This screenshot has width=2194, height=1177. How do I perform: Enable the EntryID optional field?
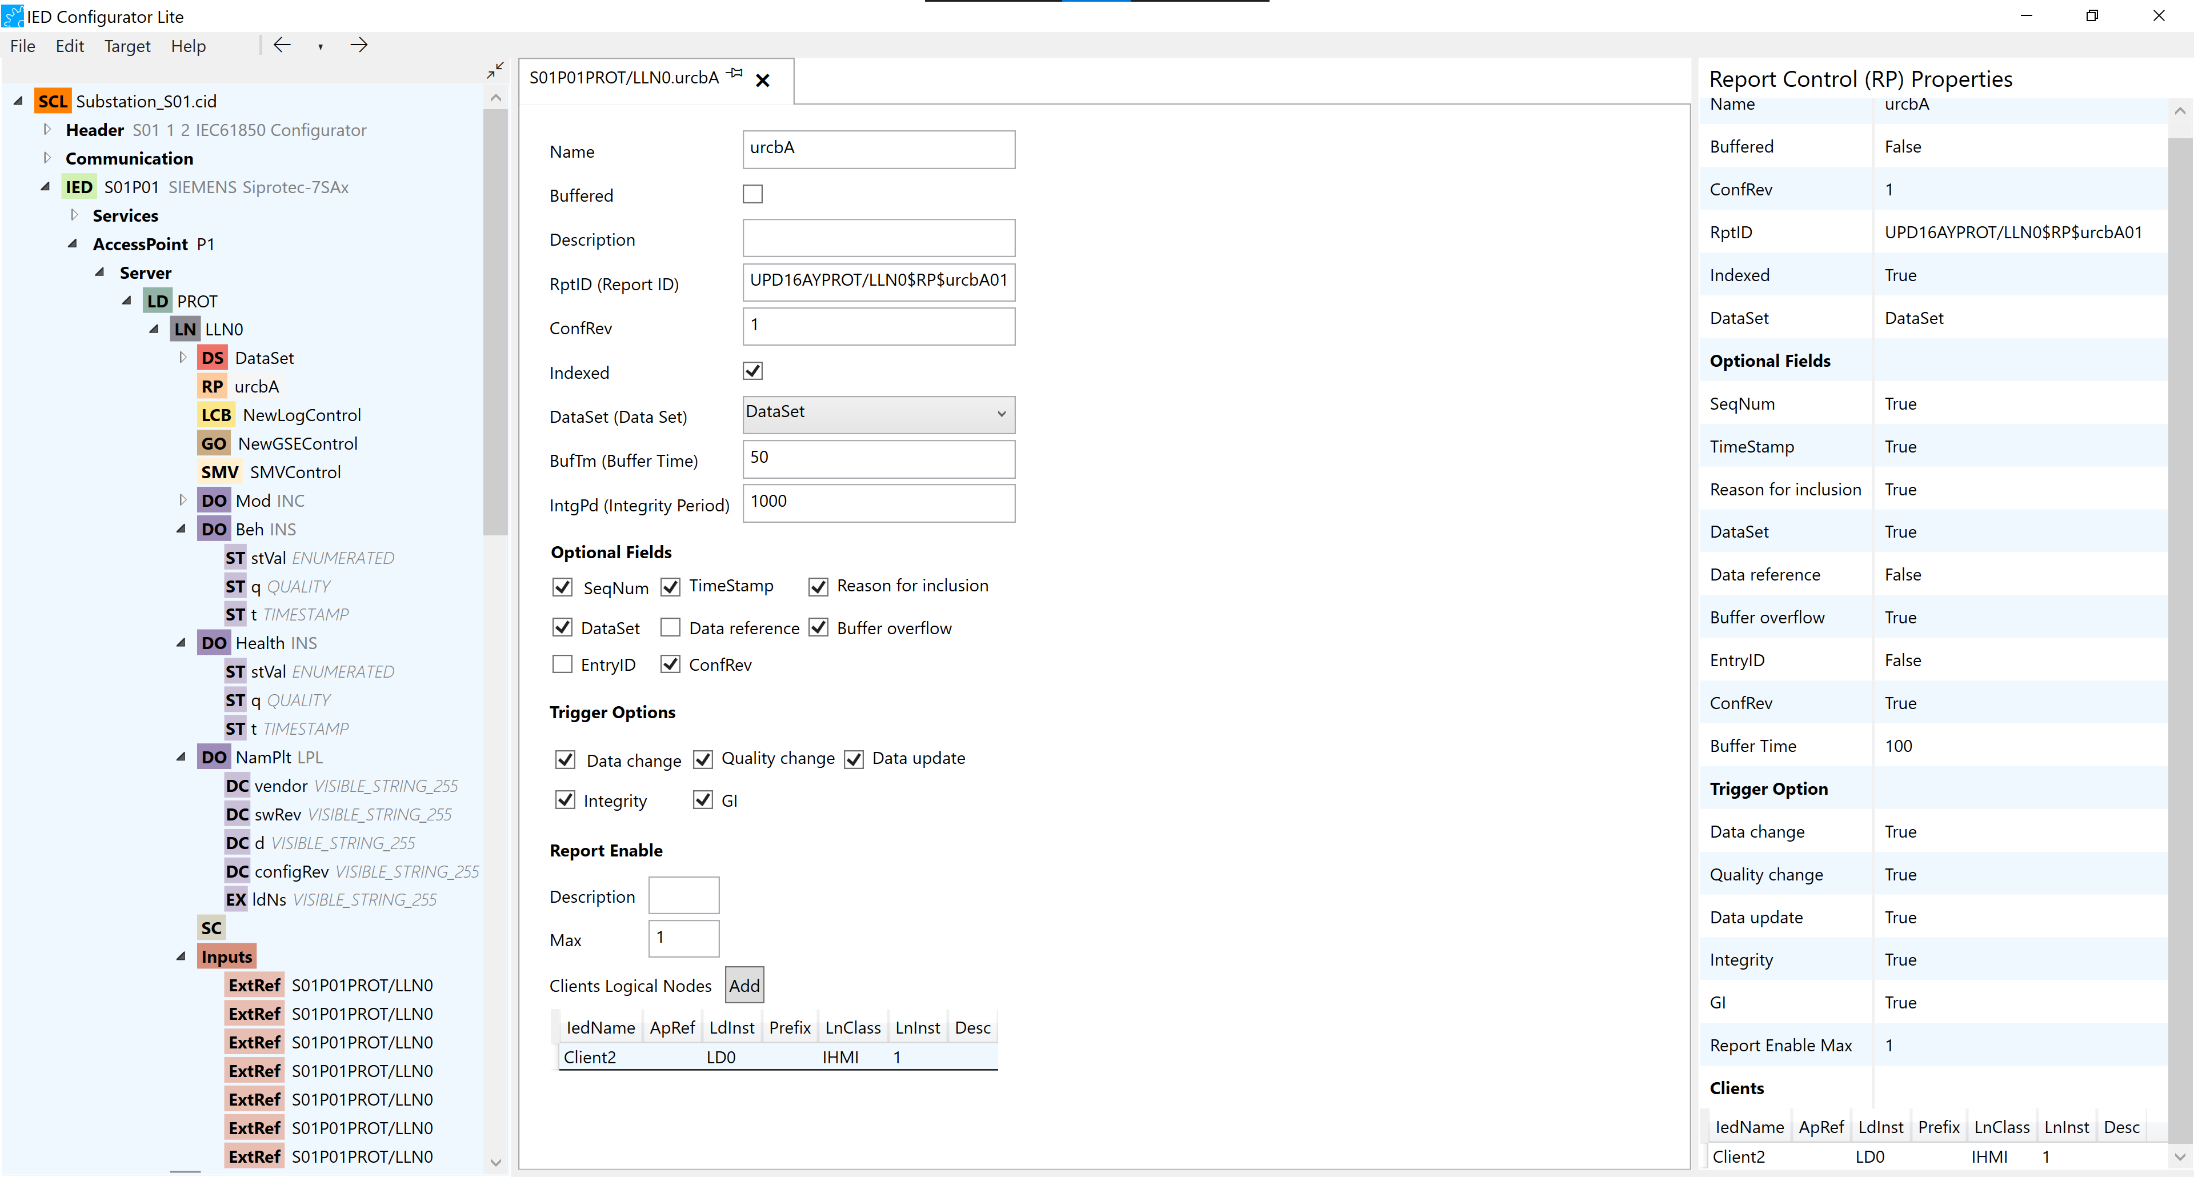(x=563, y=664)
